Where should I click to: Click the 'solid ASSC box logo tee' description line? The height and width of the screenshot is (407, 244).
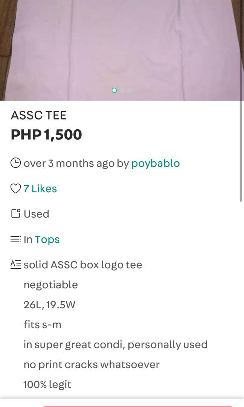pyautogui.click(x=83, y=265)
